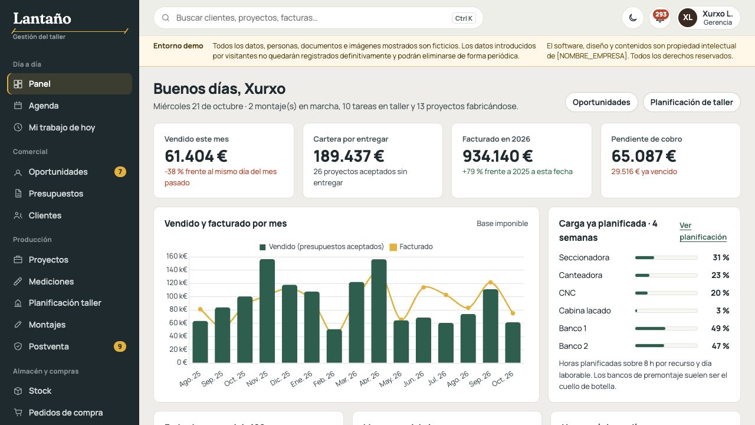Click the Oportunidades badge showing 7
The height and width of the screenshot is (425, 755).
click(120, 172)
